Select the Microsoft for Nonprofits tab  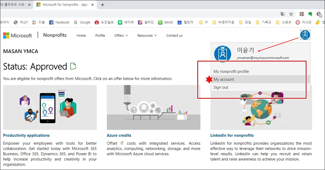[66, 5]
